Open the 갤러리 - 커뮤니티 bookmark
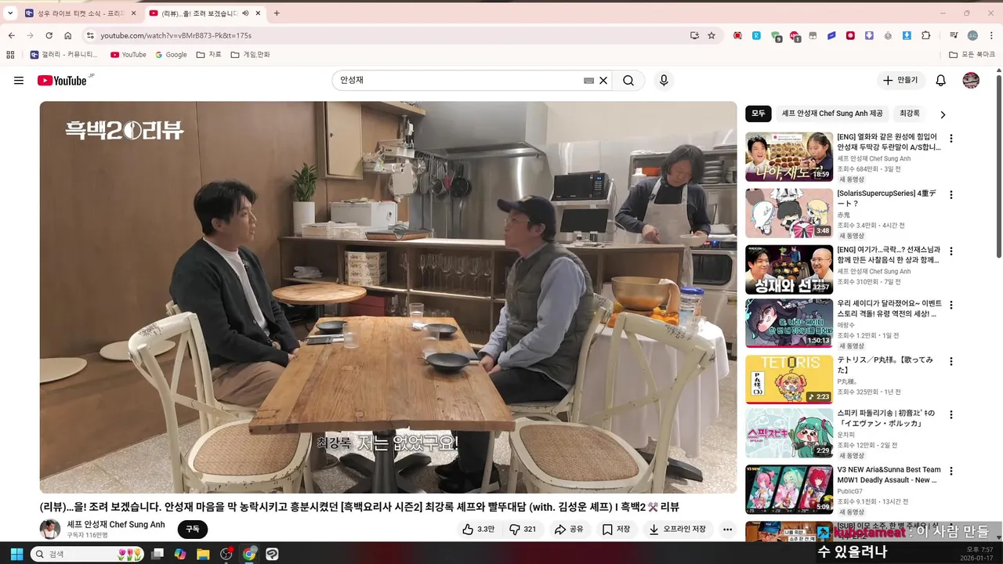1003x564 pixels. [64, 55]
